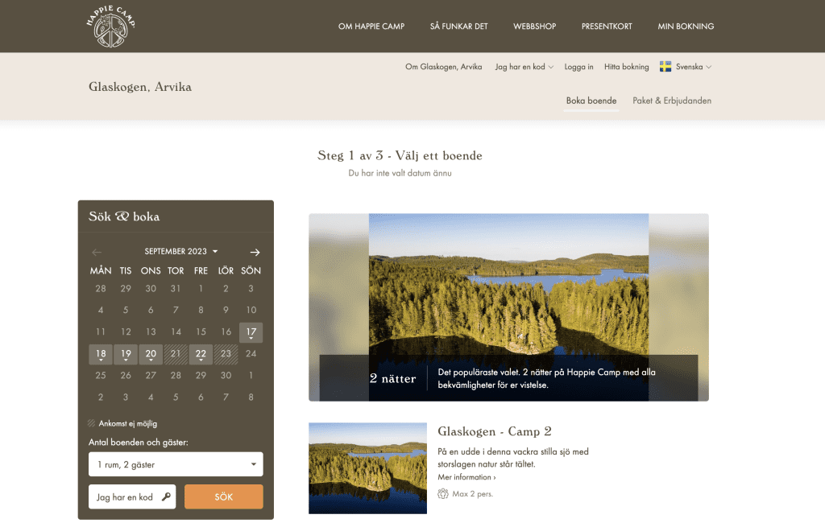Switch to Paket & Erbjudanden tab
This screenshot has width=825, height=523.
pos(672,101)
